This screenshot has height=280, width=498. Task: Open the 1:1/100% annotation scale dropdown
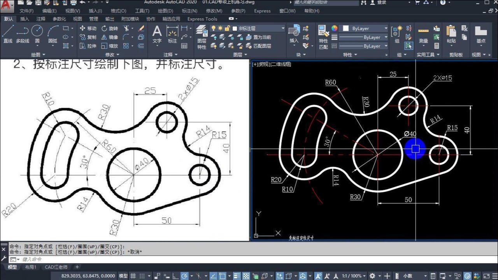point(354,276)
